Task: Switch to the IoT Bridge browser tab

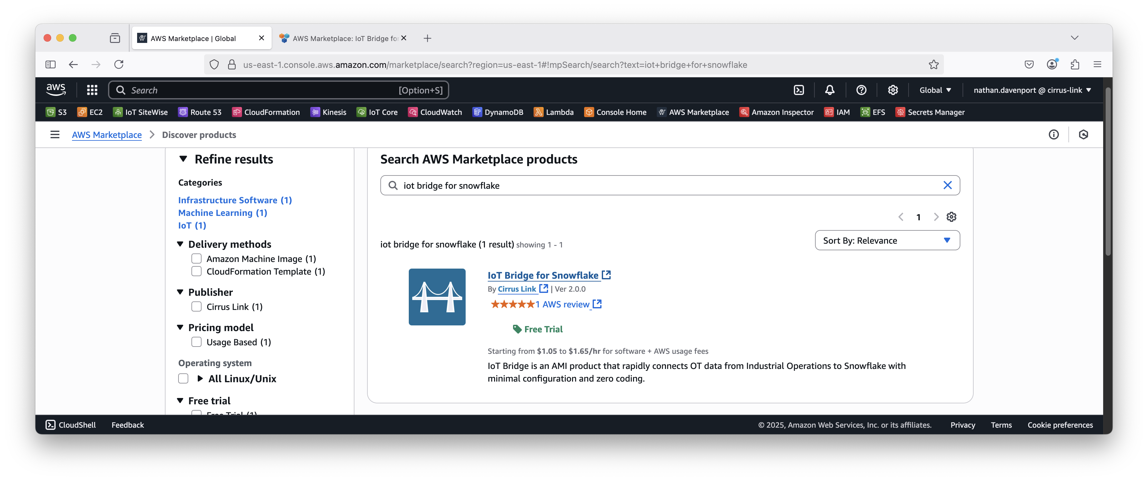Action: [343, 38]
